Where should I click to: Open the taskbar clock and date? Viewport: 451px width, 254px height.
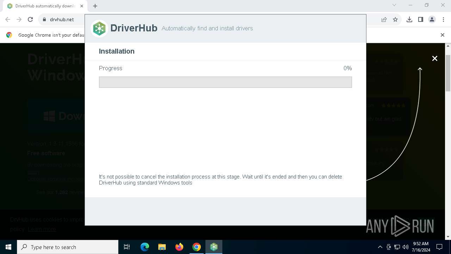[x=421, y=247]
